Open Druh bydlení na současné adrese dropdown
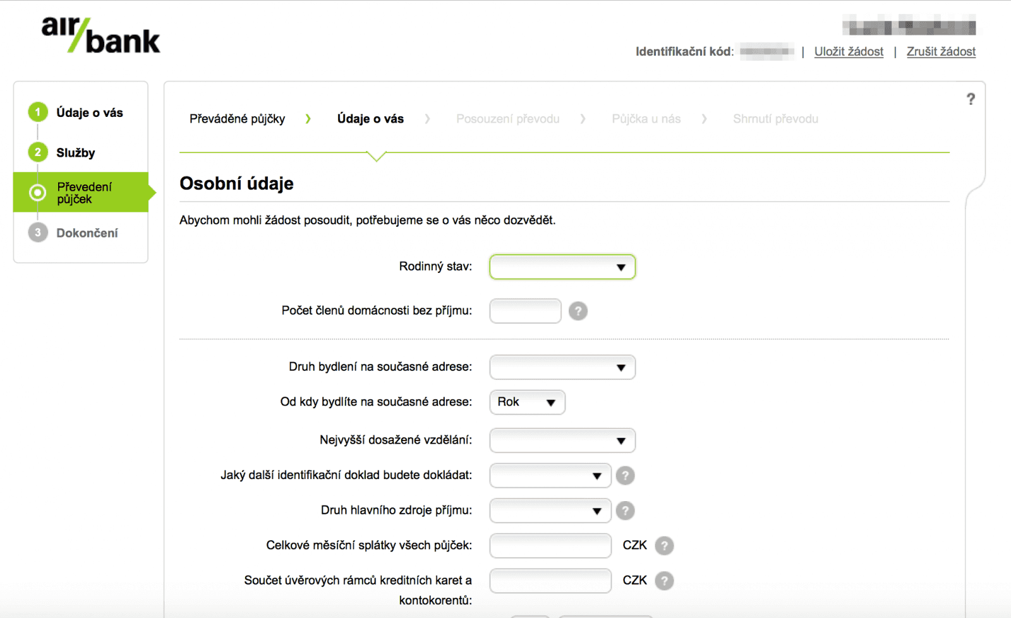The image size is (1011, 618). pos(562,367)
